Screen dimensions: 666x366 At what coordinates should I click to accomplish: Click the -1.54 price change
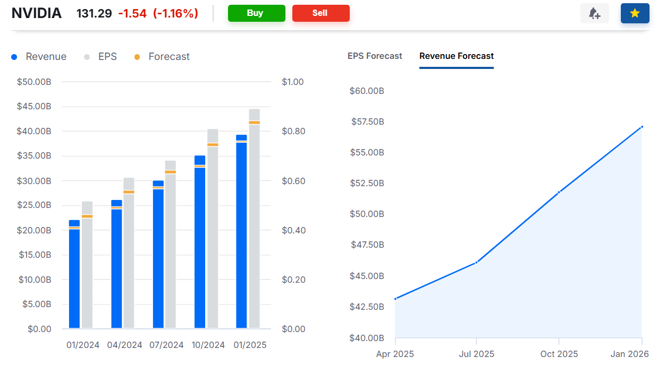(132, 13)
